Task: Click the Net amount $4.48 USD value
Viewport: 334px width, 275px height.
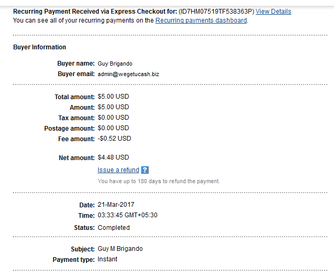Action: (113, 157)
